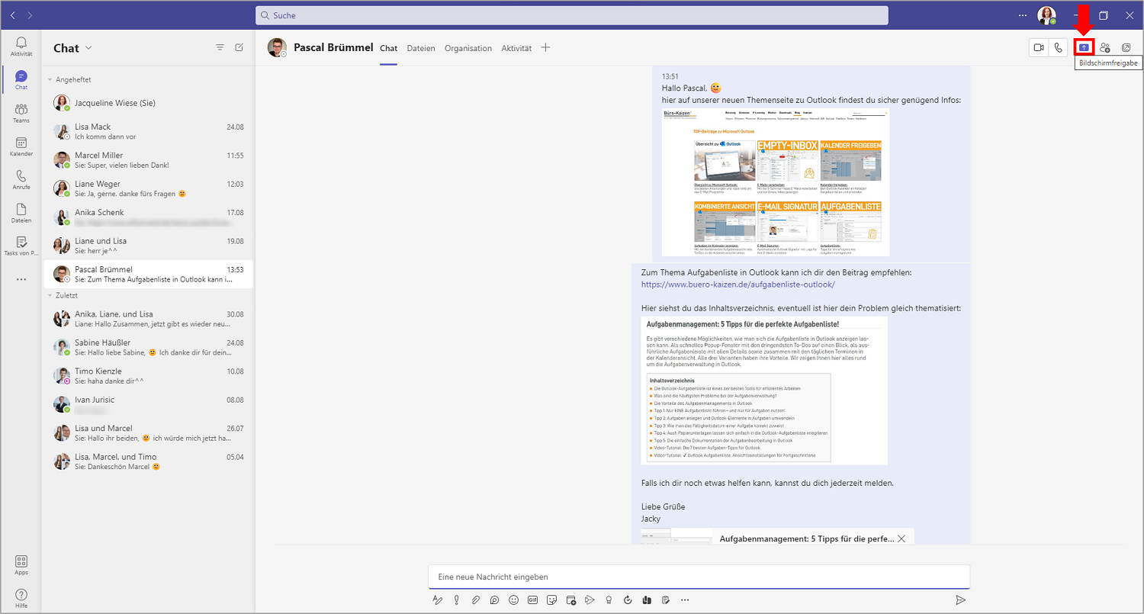Open the Timo Kienzle chat

[x=148, y=376]
